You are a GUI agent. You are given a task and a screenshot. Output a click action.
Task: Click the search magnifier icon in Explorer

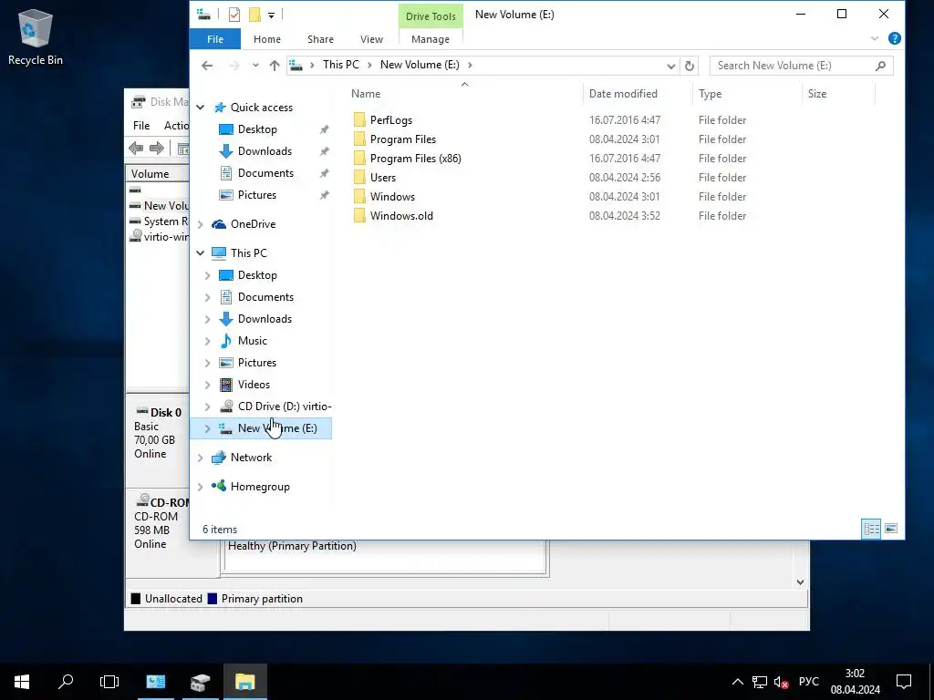tap(880, 66)
